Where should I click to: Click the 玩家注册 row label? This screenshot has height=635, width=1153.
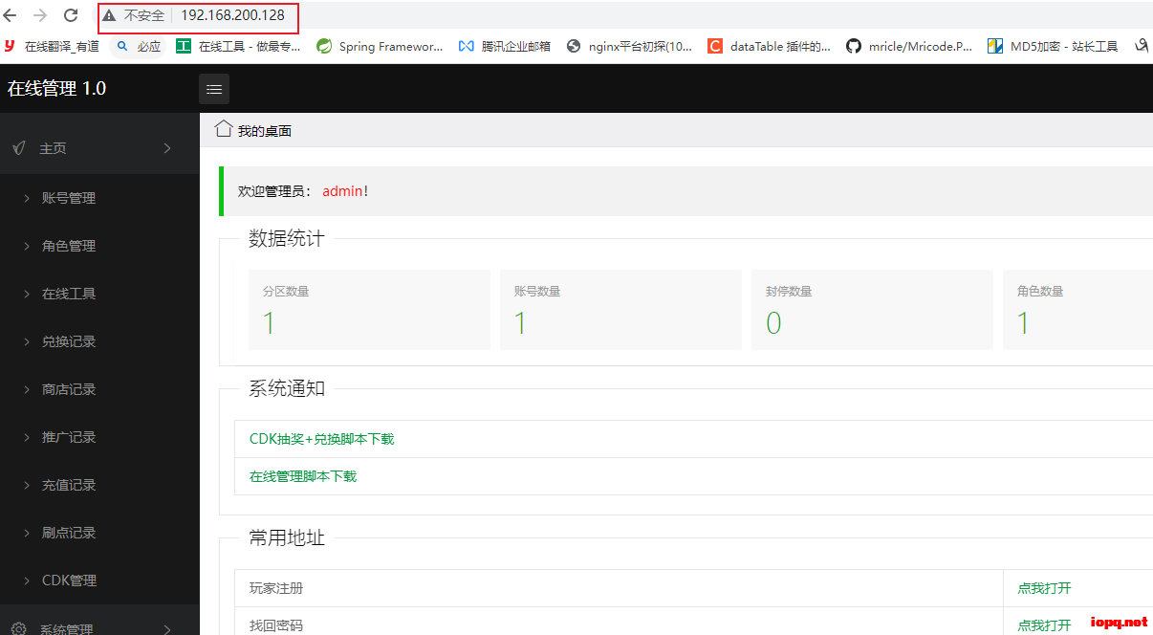[x=276, y=589]
